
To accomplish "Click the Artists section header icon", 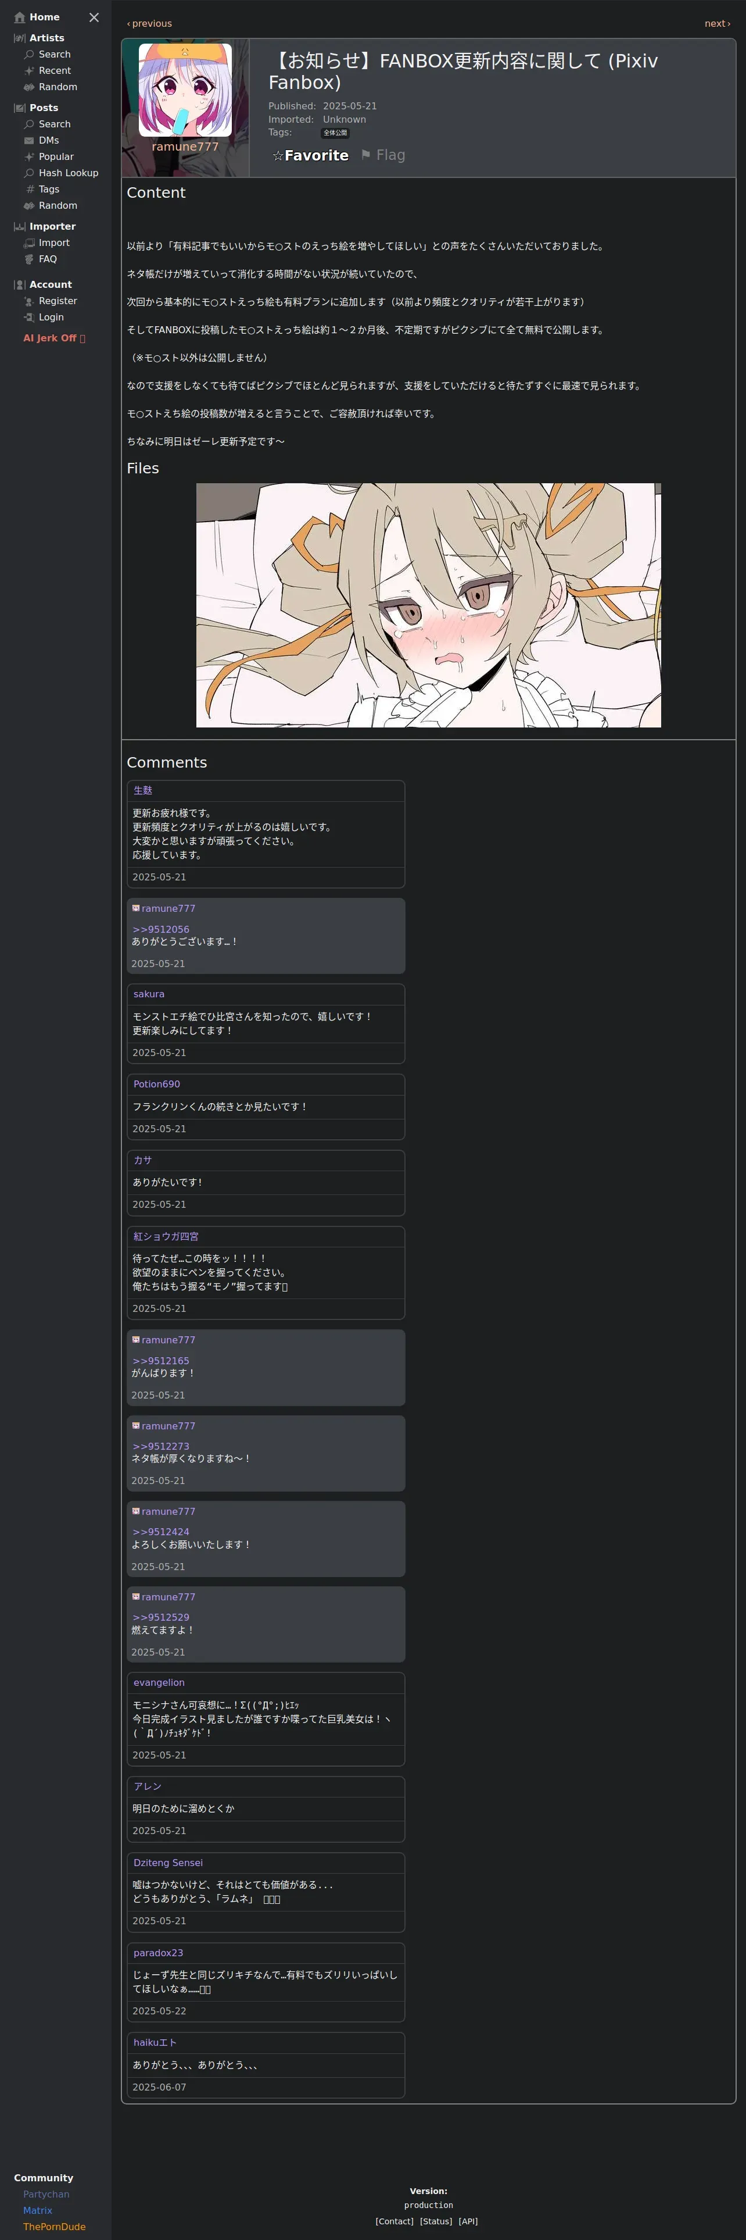I will [x=20, y=38].
